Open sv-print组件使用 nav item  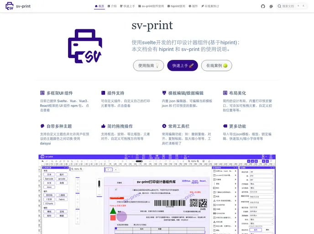(151, 6)
